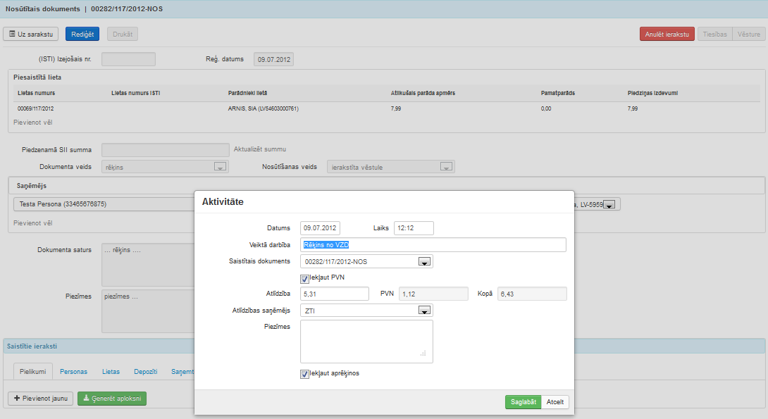
Task: Click case number 00069/117/2012
Action: [36, 108]
